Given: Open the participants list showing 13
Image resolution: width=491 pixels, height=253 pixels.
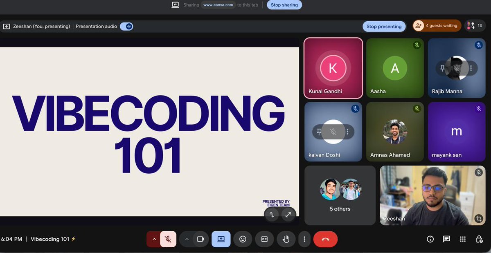Looking at the screenshot, I should [475, 26].
